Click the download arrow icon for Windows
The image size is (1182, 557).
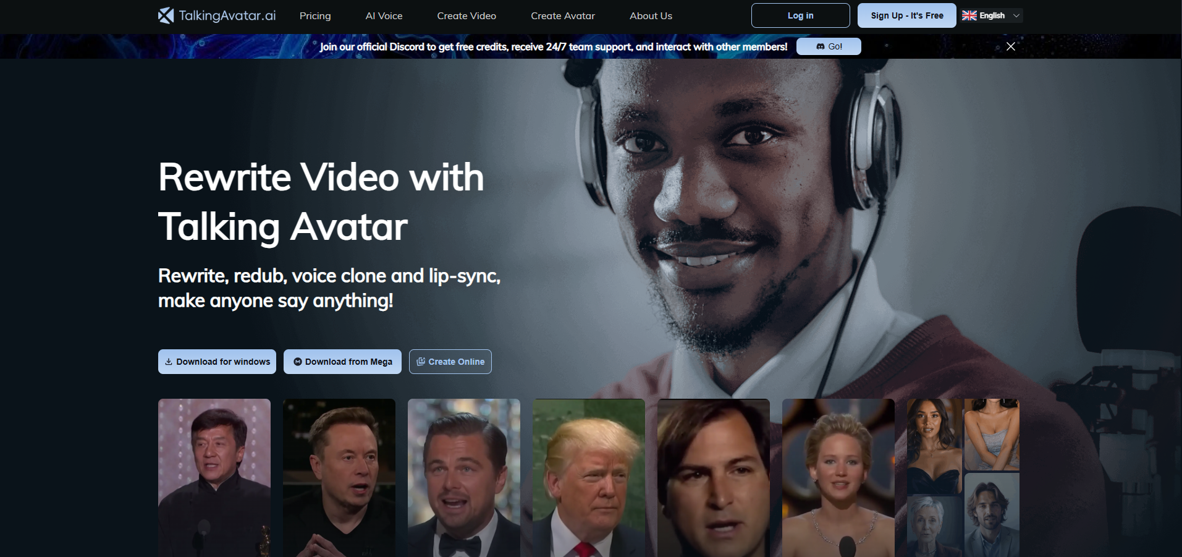[x=168, y=362]
